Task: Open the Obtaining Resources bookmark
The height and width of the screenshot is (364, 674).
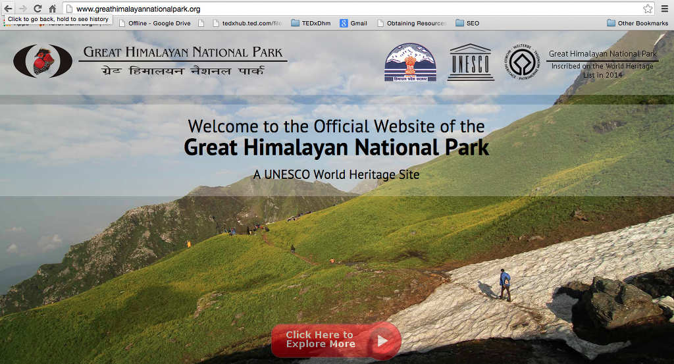Action: click(x=411, y=23)
